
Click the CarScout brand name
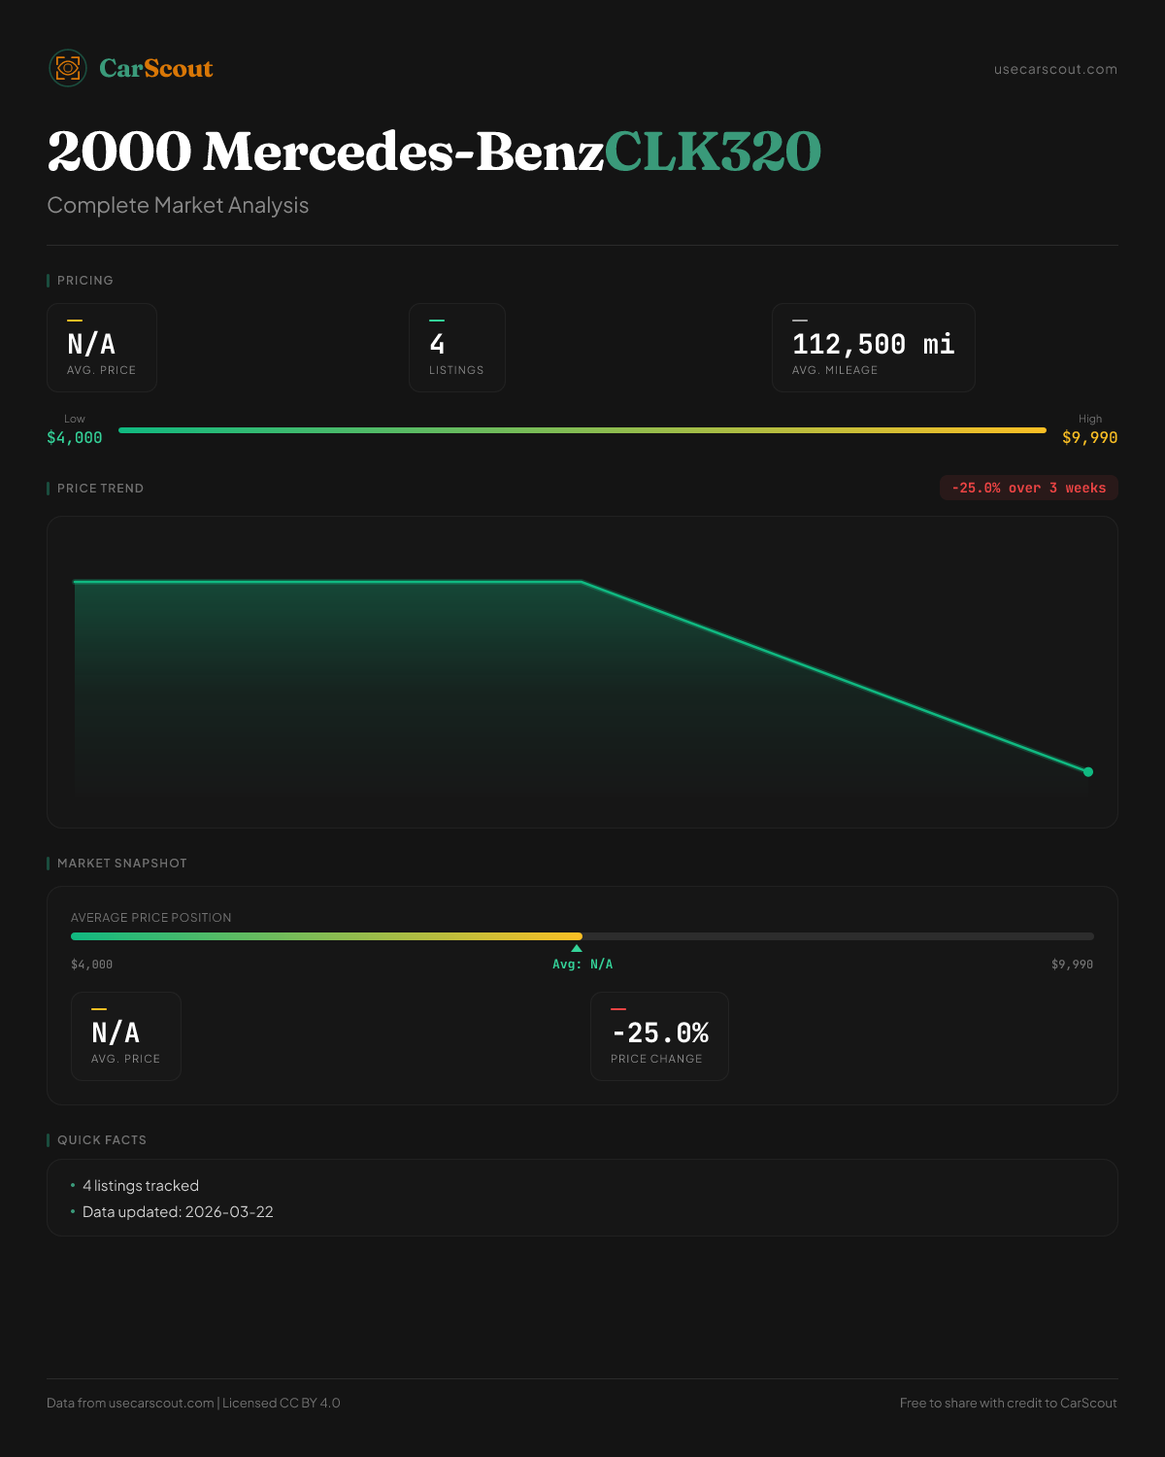156,68
